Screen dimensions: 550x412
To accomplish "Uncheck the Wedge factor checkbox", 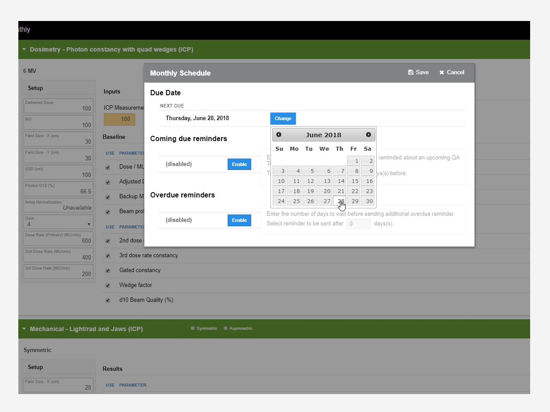I will point(108,285).
